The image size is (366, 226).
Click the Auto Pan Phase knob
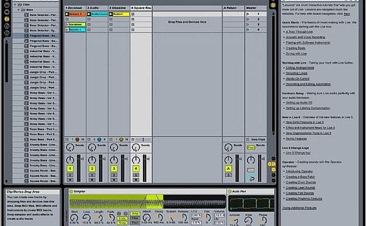tap(263, 220)
